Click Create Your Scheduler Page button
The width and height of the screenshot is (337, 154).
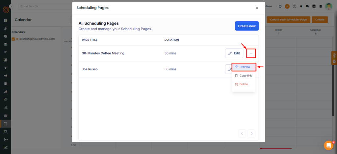(288, 20)
